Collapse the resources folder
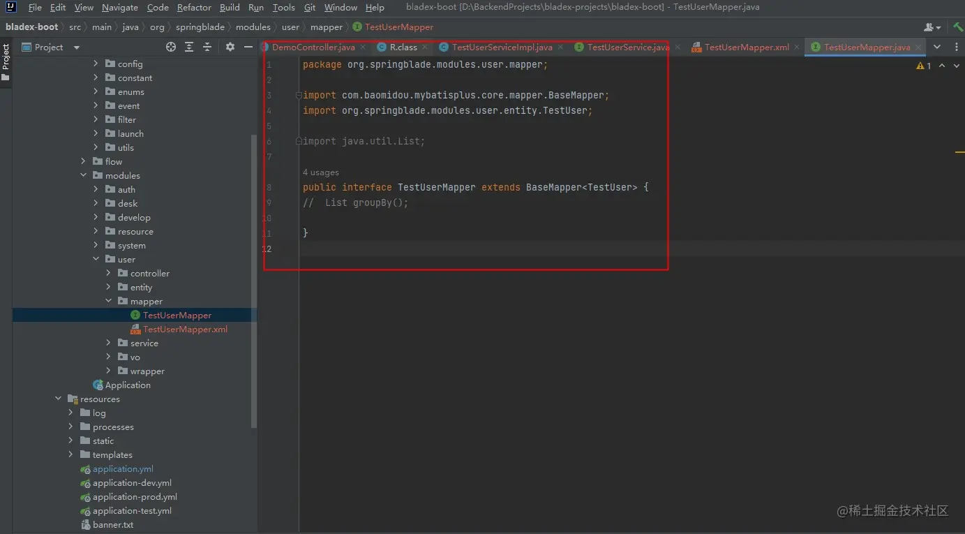The height and width of the screenshot is (534, 965). pyautogui.click(x=59, y=399)
